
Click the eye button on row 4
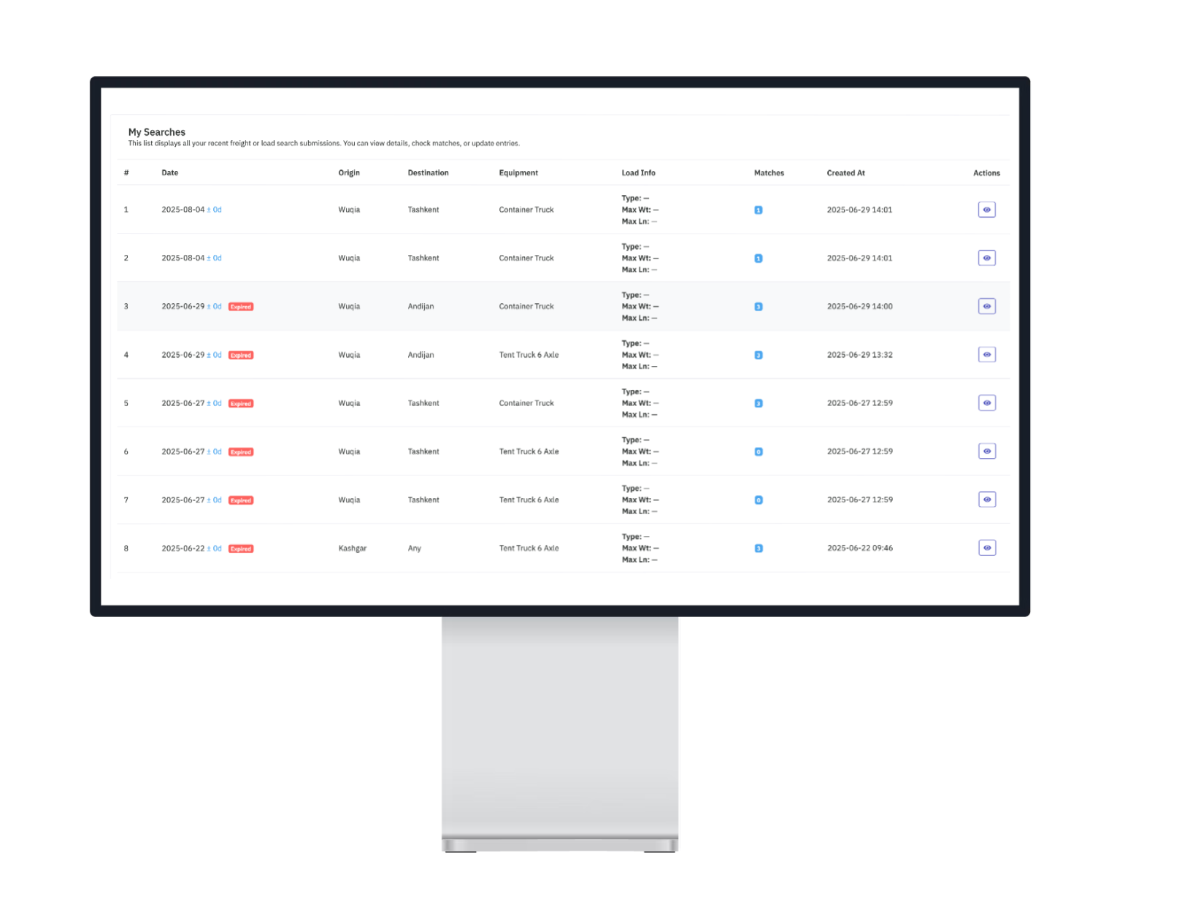click(x=986, y=355)
